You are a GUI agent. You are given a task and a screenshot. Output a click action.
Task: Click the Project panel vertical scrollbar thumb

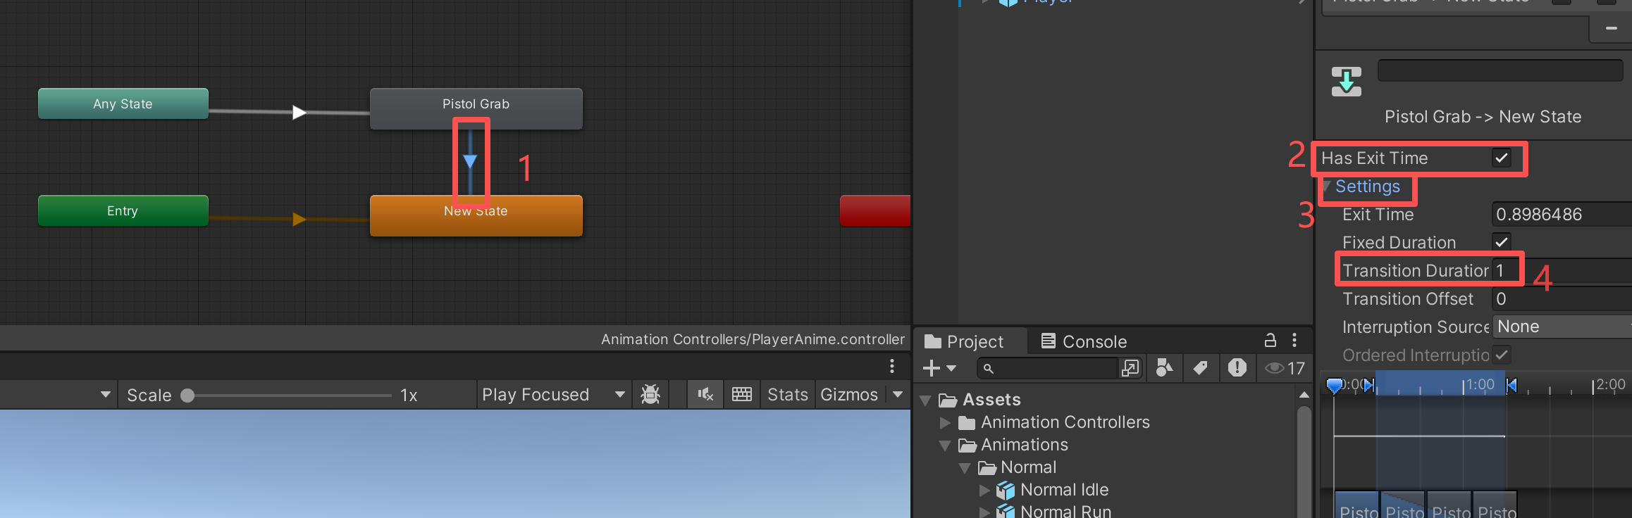(1304, 461)
